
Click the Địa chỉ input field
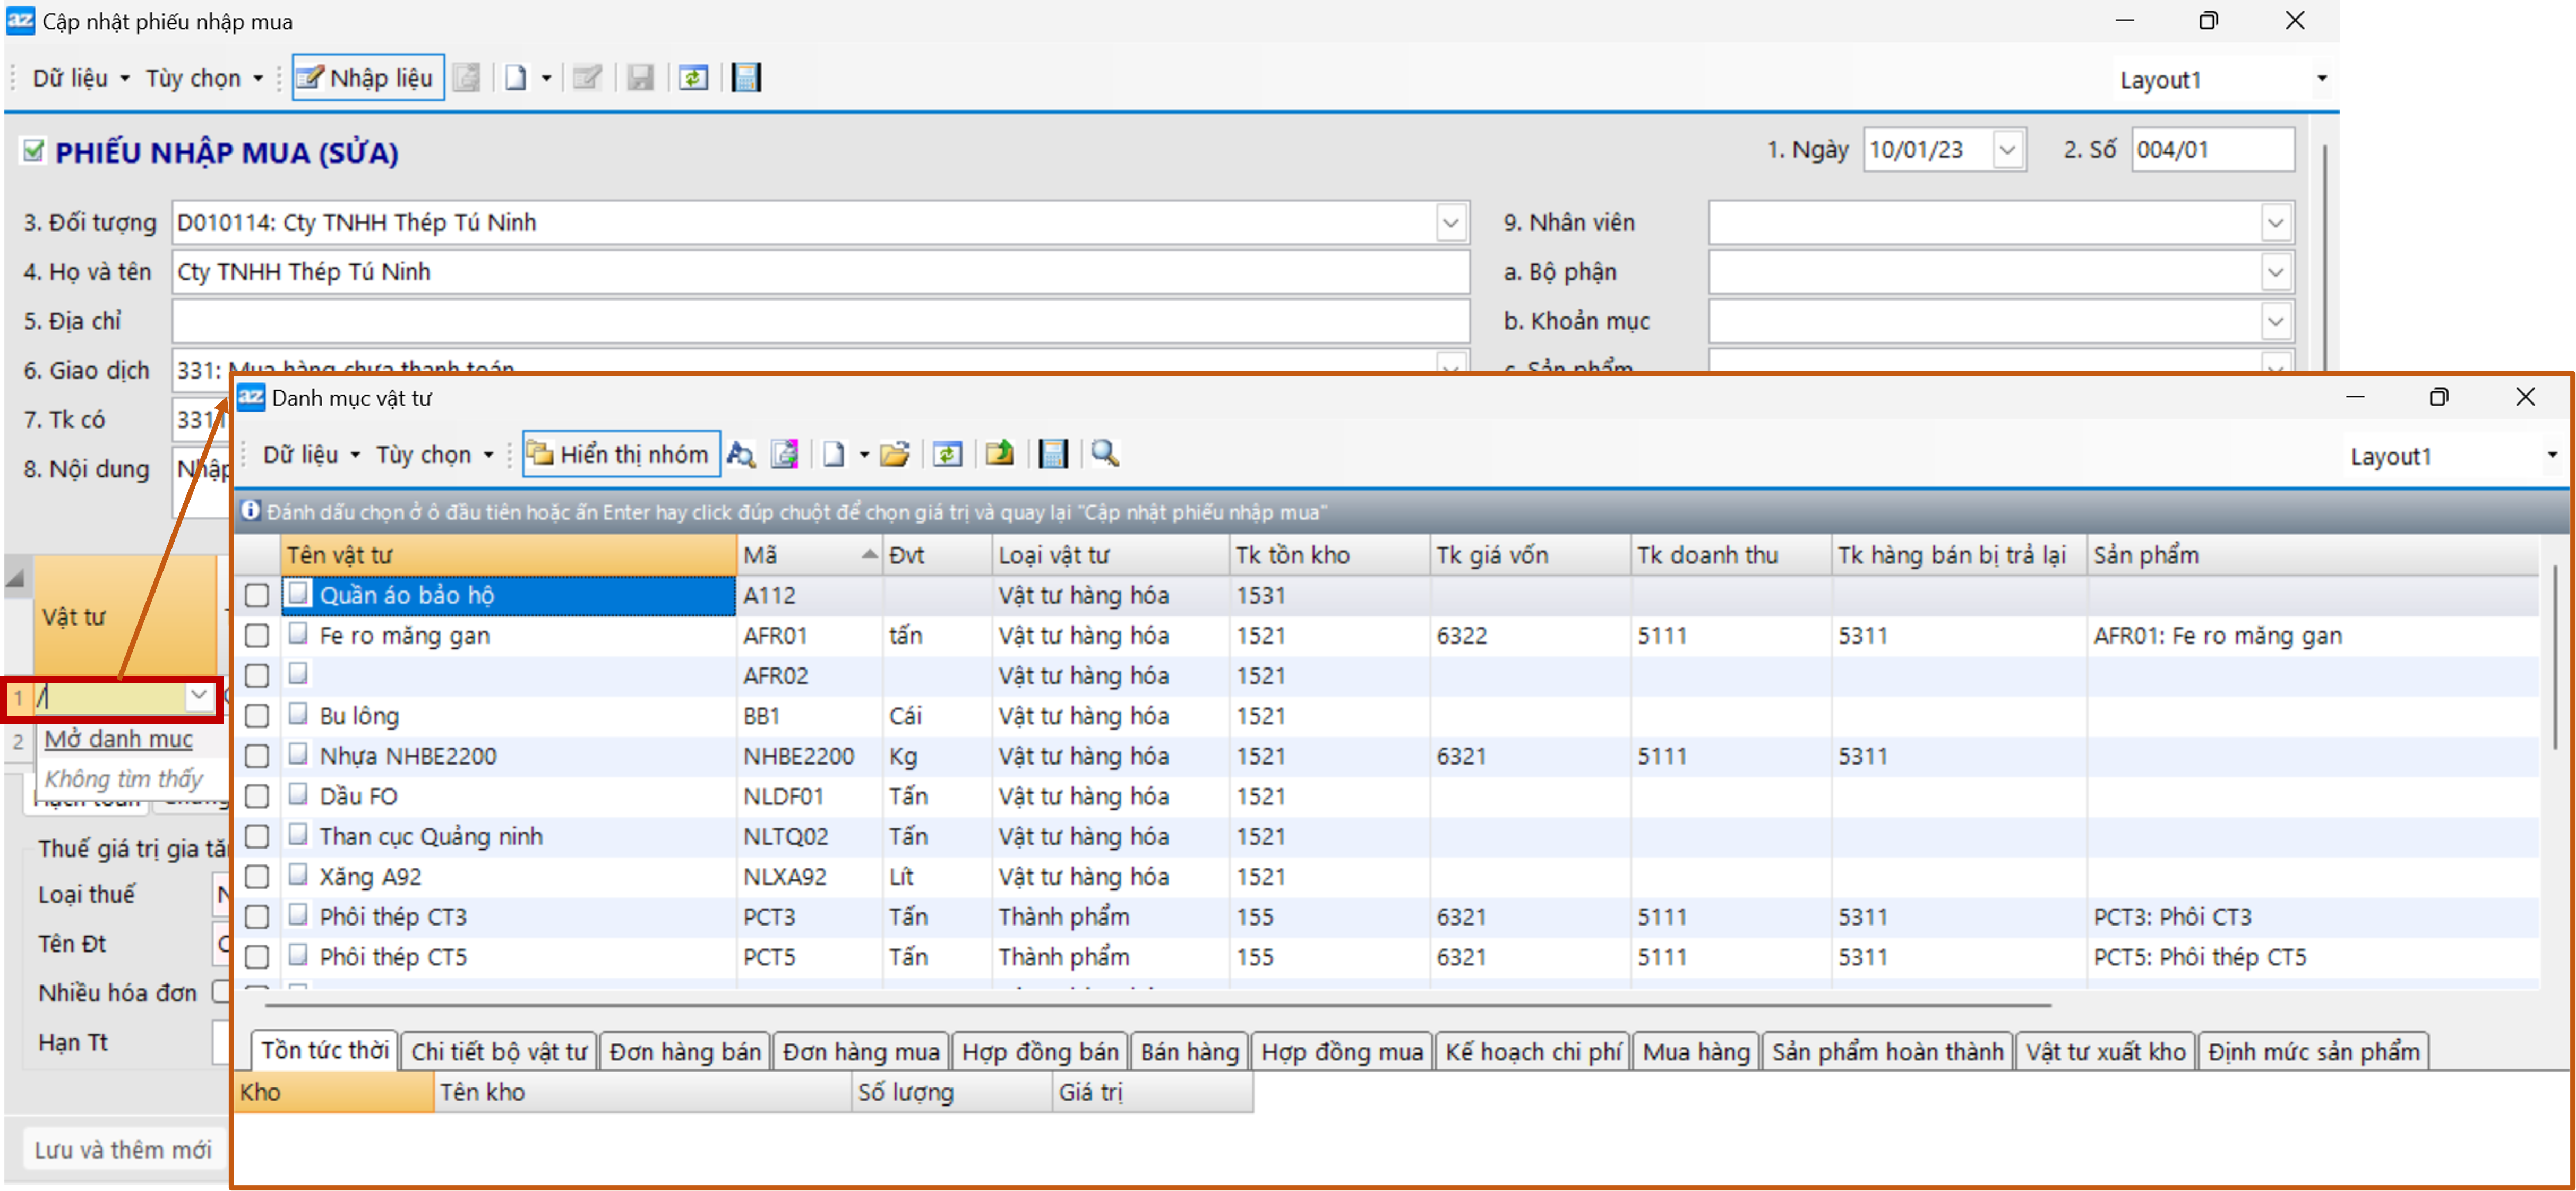click(x=820, y=322)
